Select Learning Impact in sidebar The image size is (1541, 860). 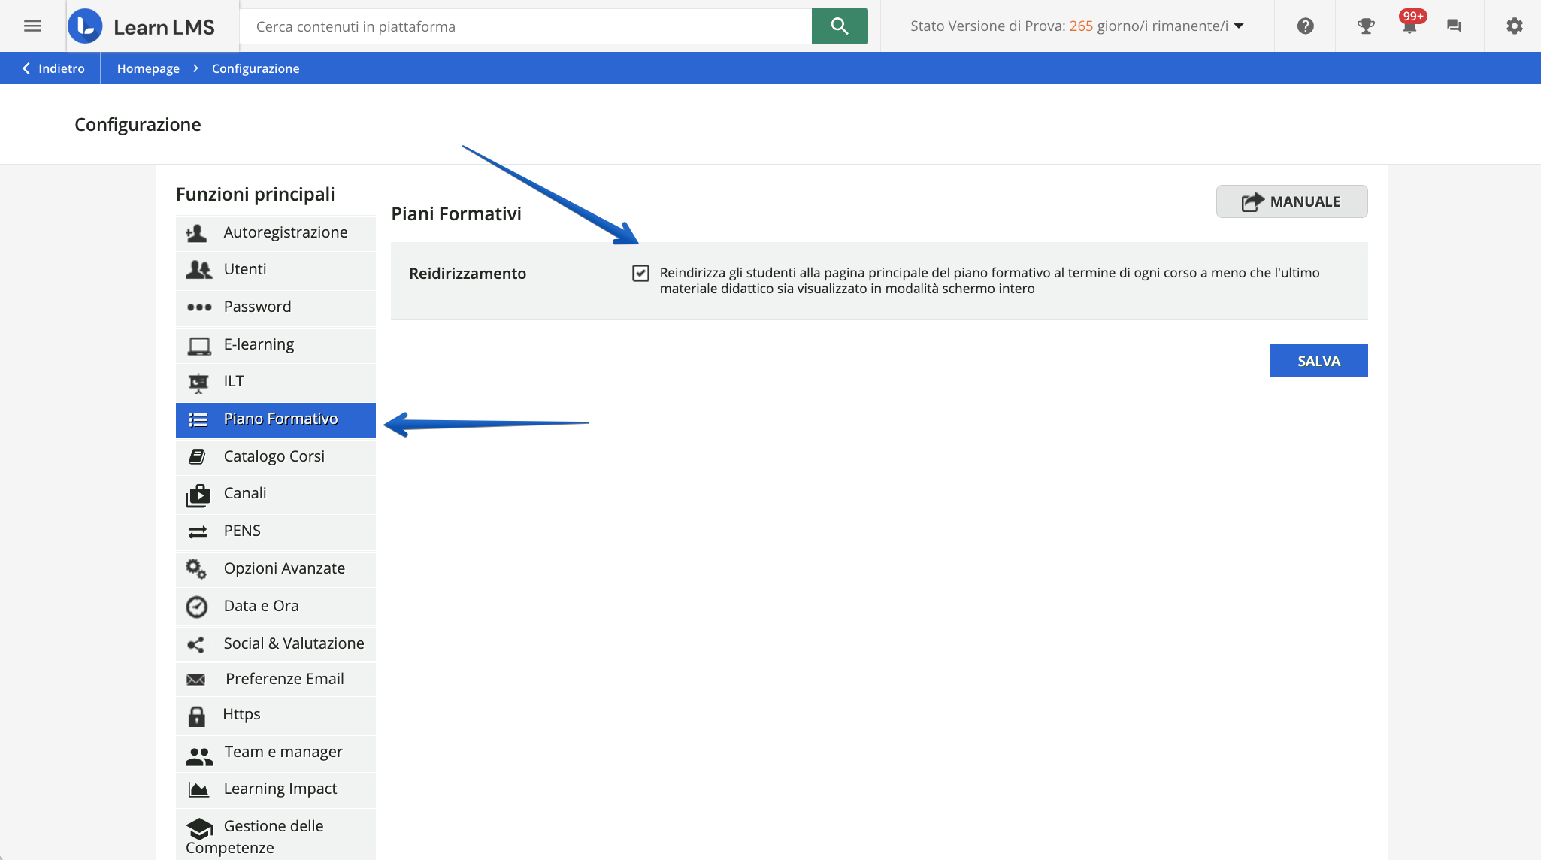click(280, 789)
